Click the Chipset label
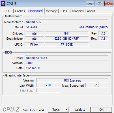This screenshot has height=113, width=114. pyautogui.click(x=18, y=33)
